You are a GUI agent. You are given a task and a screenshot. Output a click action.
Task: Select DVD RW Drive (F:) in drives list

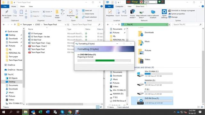tap(152, 101)
